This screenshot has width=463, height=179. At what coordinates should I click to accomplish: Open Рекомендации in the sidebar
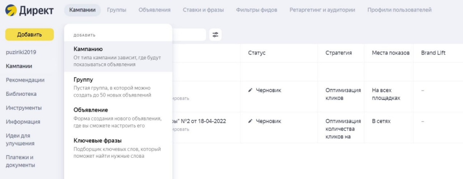click(x=25, y=80)
